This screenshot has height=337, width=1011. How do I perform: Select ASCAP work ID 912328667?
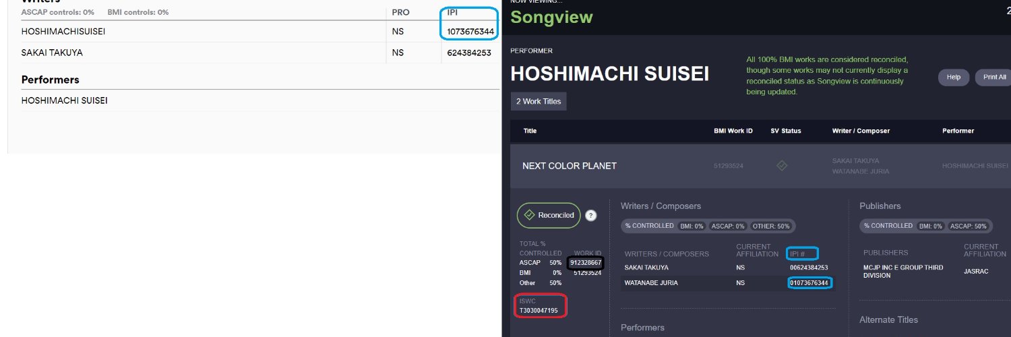point(586,263)
